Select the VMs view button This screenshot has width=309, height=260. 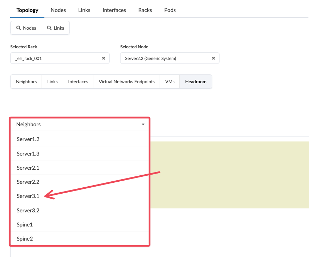(x=170, y=81)
